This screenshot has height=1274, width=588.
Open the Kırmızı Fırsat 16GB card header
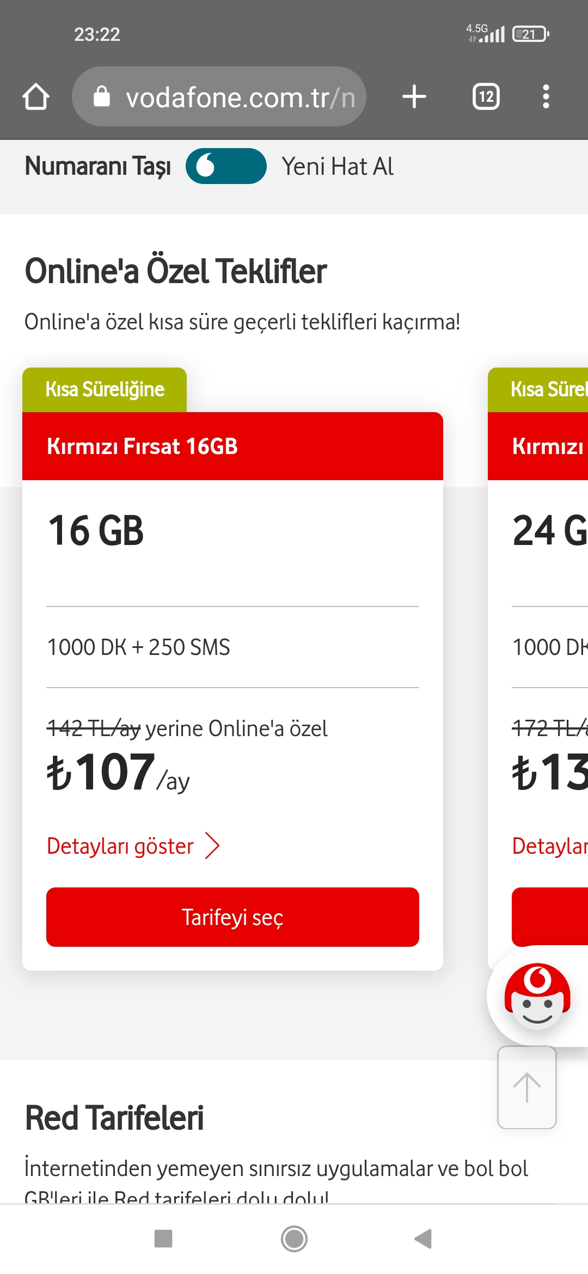tap(232, 446)
